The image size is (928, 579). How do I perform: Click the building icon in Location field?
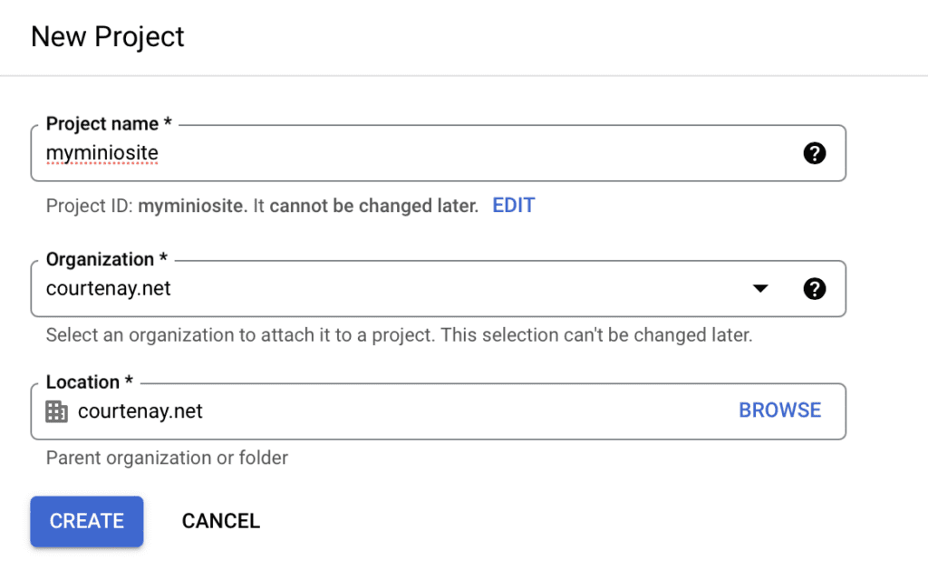(56, 411)
